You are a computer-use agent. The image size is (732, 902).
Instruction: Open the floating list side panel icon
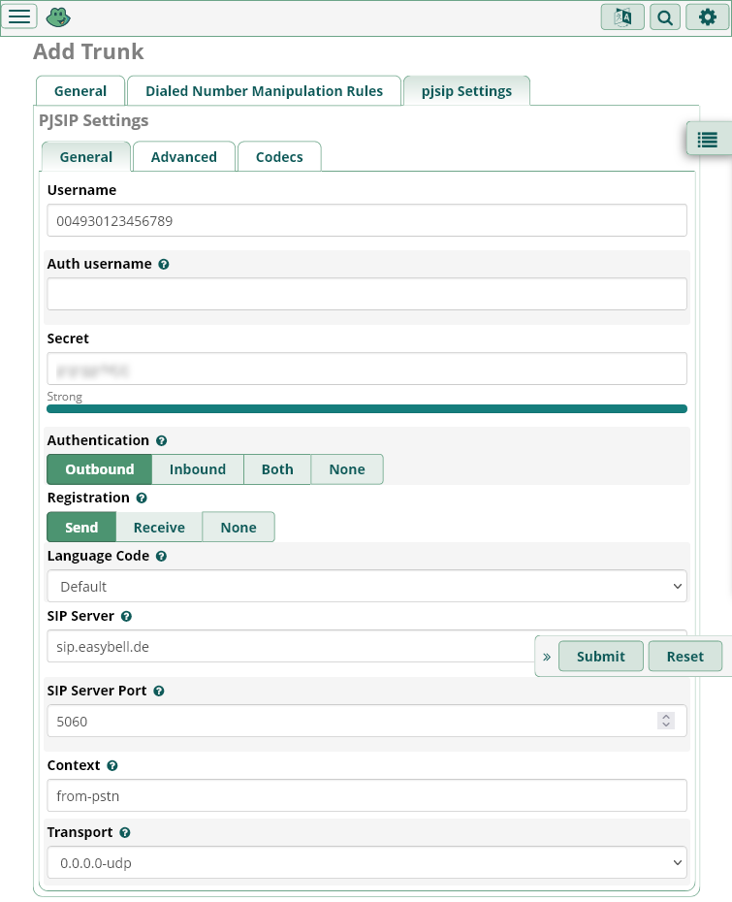pyautogui.click(x=708, y=140)
